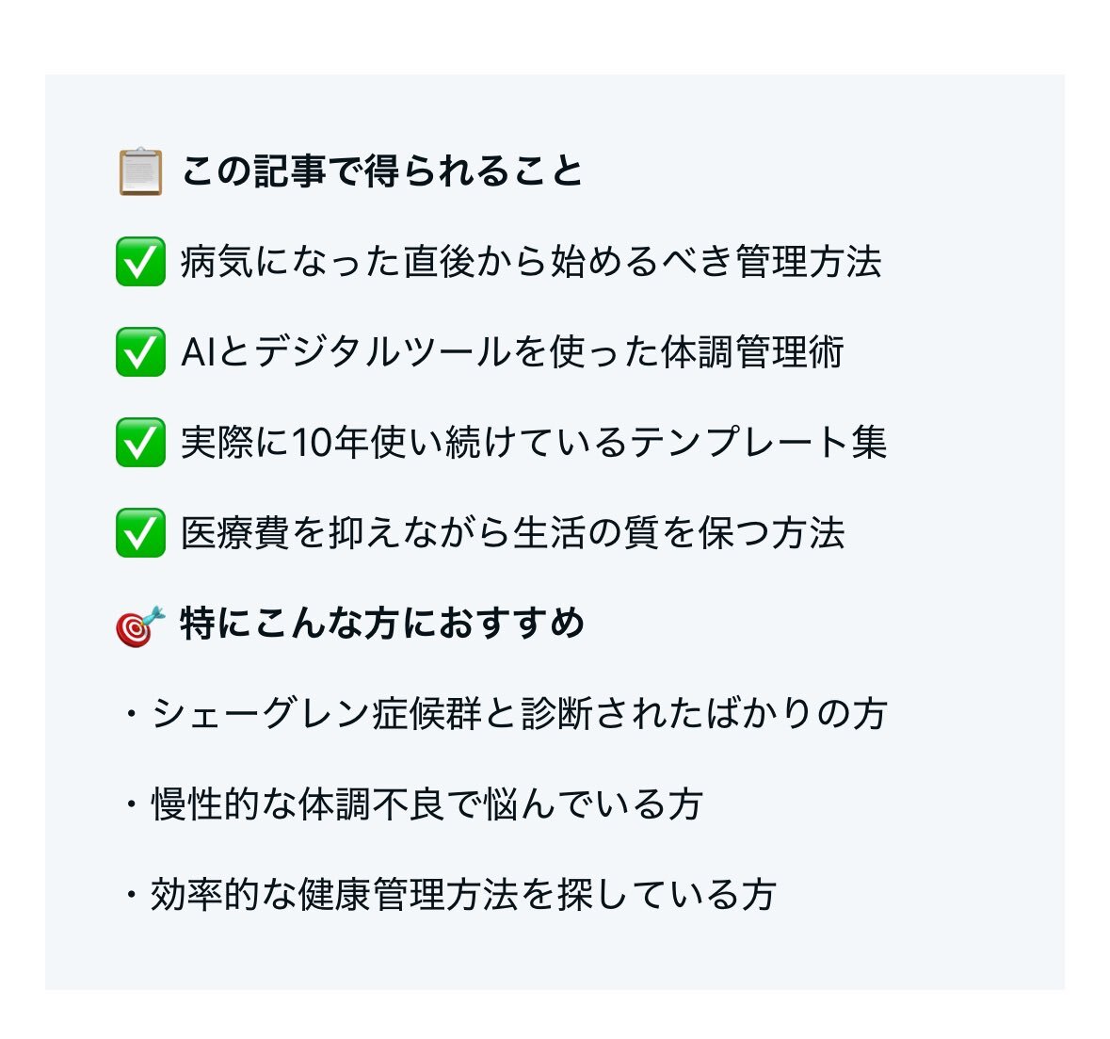Viewport: 1110px width, 1039px height.
Task: Click the text 効率的な健康管理方法を探している方
Action: [464, 895]
